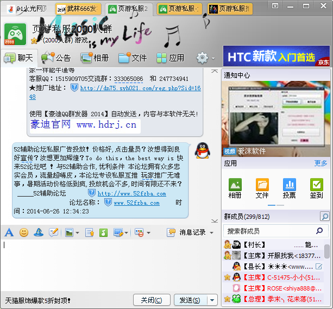333x309 pixels.
Task: Click the penguin avatar beside the message
Action: tap(203, 150)
